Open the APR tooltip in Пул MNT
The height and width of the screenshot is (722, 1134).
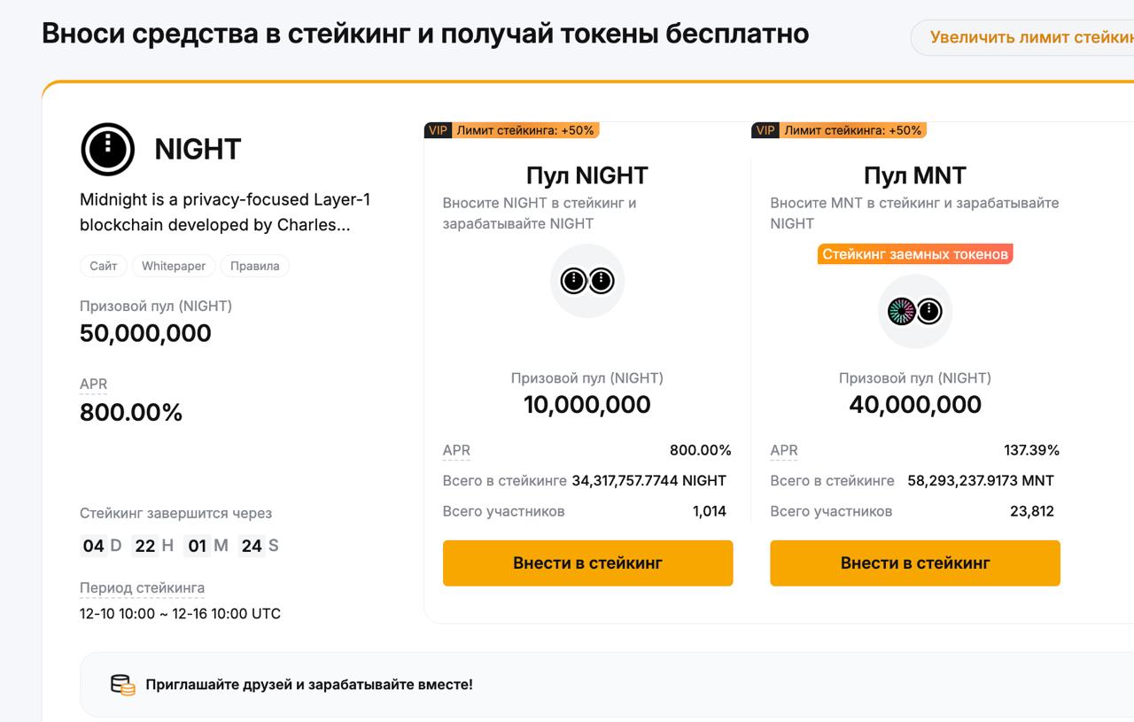(783, 450)
